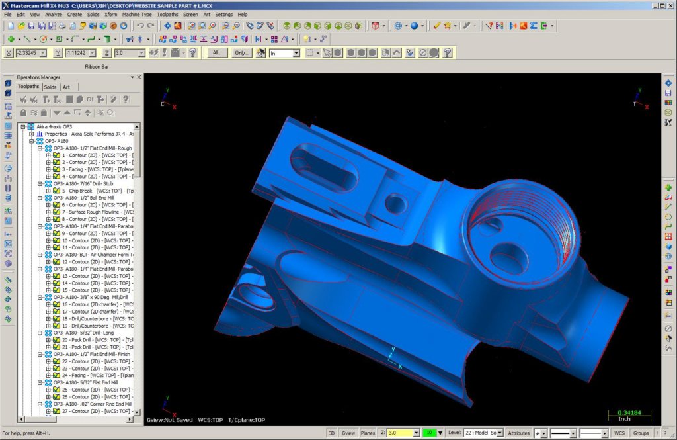This screenshot has height=440, width=677.
Task: Expand operation 2 Contour (2D) details
Action: point(48,162)
